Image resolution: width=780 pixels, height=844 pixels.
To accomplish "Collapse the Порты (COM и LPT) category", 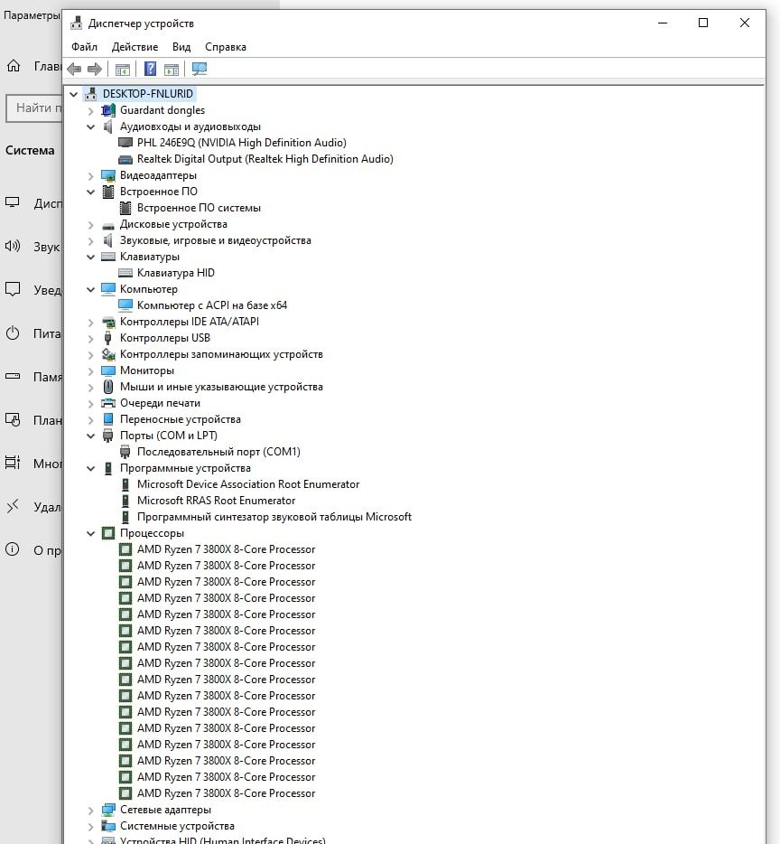I will [x=91, y=436].
